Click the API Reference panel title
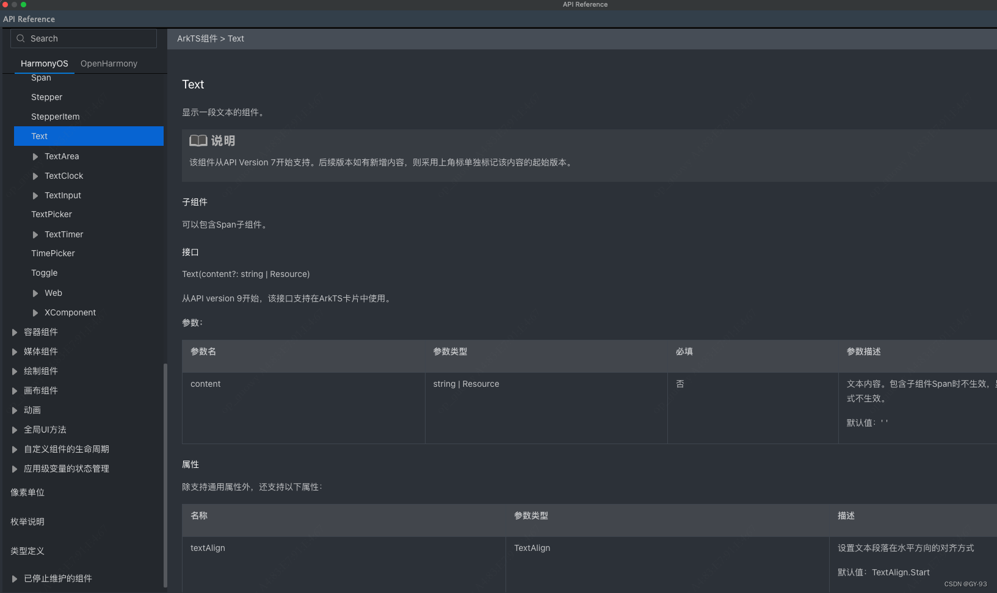This screenshot has height=593, width=997. click(x=29, y=19)
